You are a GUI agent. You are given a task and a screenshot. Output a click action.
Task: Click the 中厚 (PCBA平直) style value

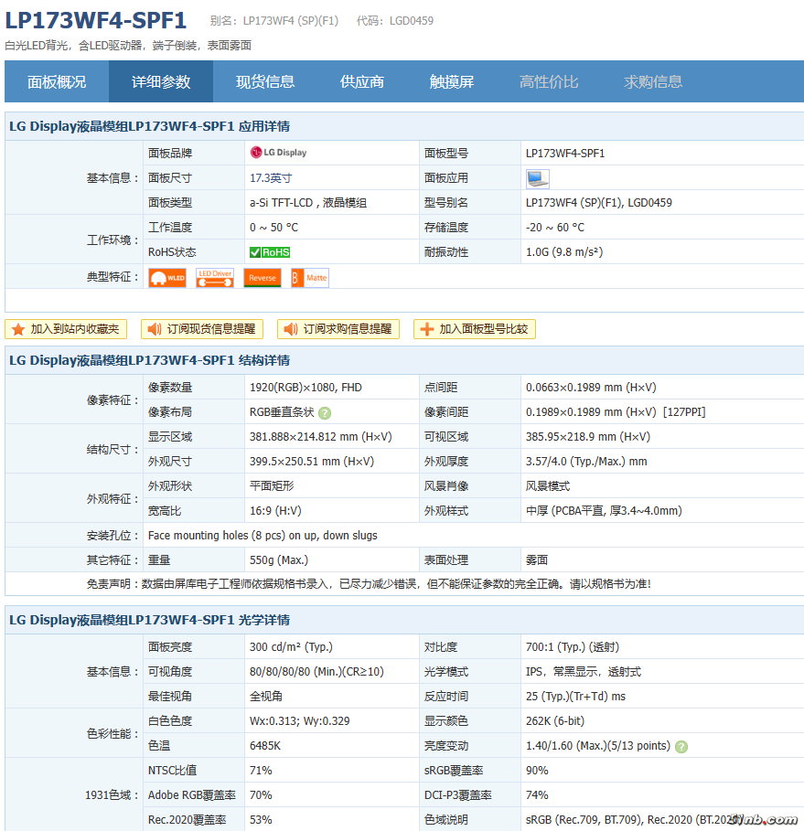pos(604,511)
